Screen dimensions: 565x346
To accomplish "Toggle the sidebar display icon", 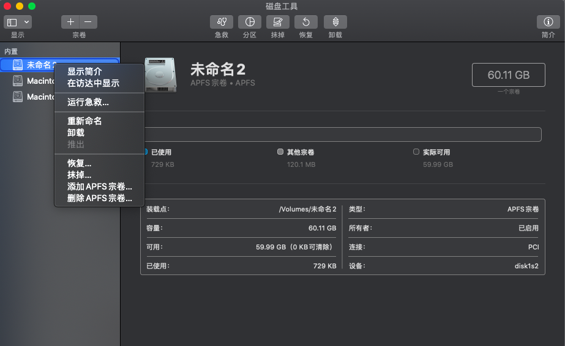I will click(x=12, y=22).
